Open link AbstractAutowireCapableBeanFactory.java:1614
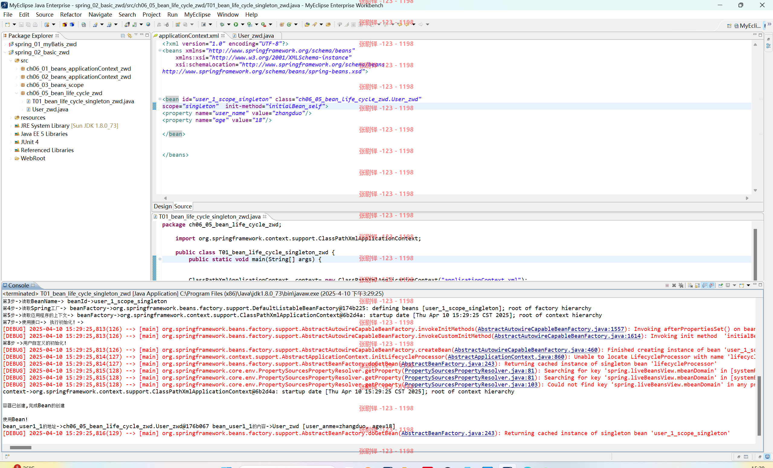 [568, 336]
